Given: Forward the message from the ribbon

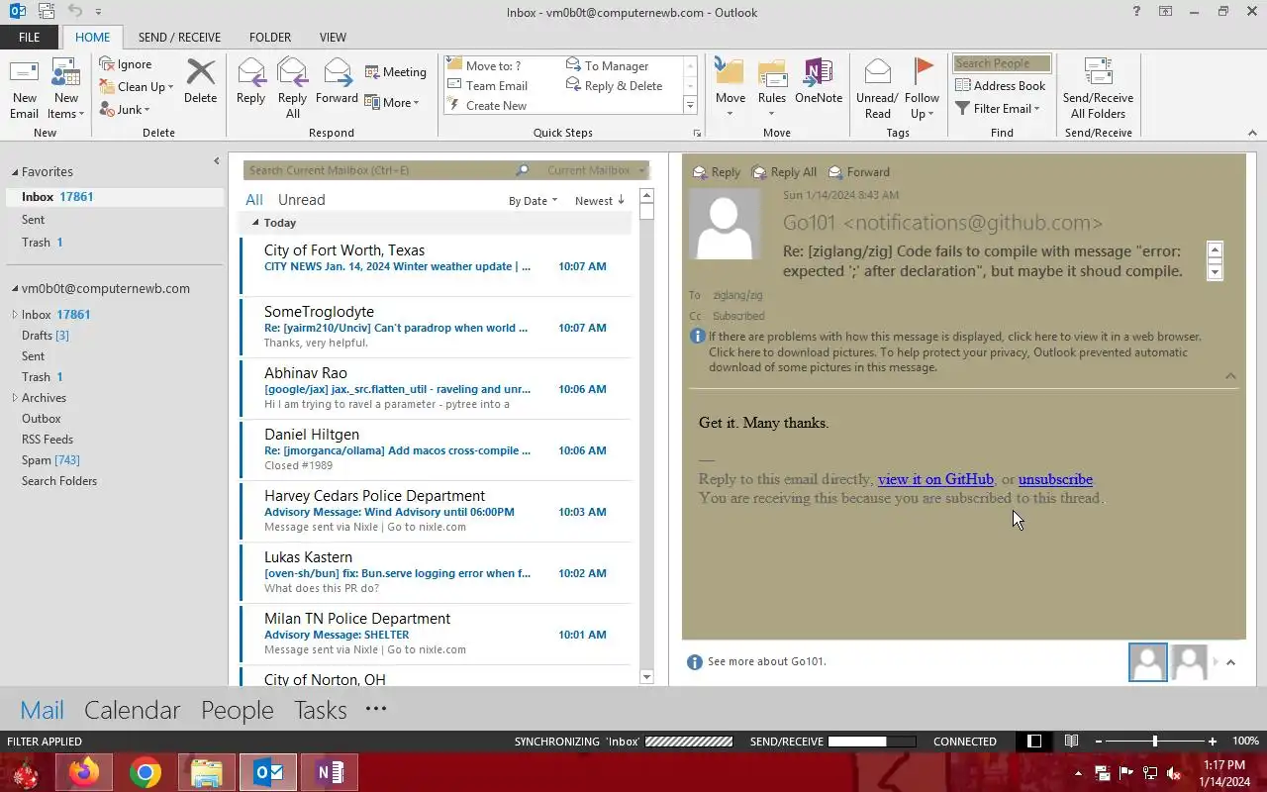Looking at the screenshot, I should (337, 81).
